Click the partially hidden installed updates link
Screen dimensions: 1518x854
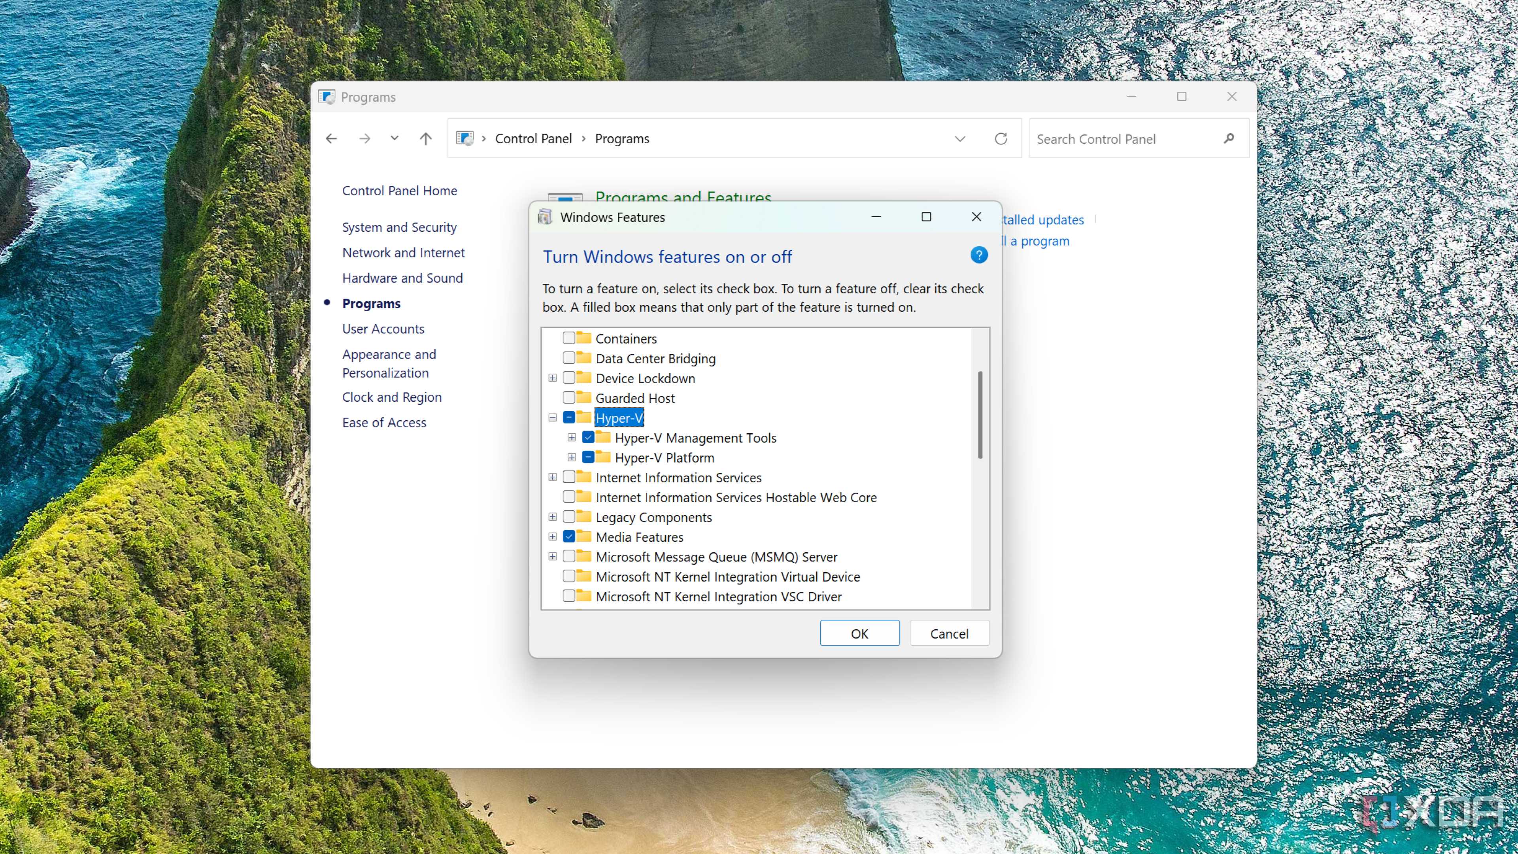pos(1043,219)
